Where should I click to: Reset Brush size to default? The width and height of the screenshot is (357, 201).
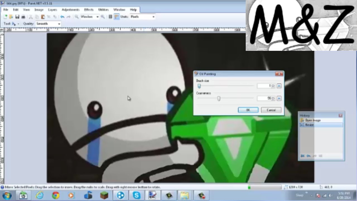[279, 86]
